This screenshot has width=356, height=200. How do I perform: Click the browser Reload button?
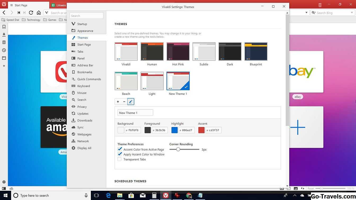pos(31,12)
